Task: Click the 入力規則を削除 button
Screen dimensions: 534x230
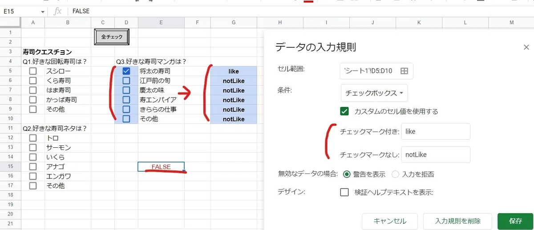Action: point(457,221)
